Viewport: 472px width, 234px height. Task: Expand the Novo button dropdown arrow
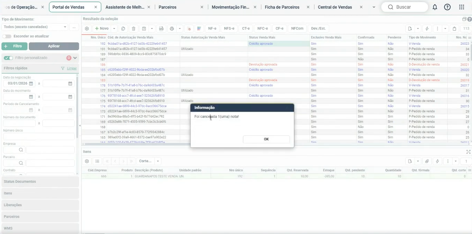point(114,28)
